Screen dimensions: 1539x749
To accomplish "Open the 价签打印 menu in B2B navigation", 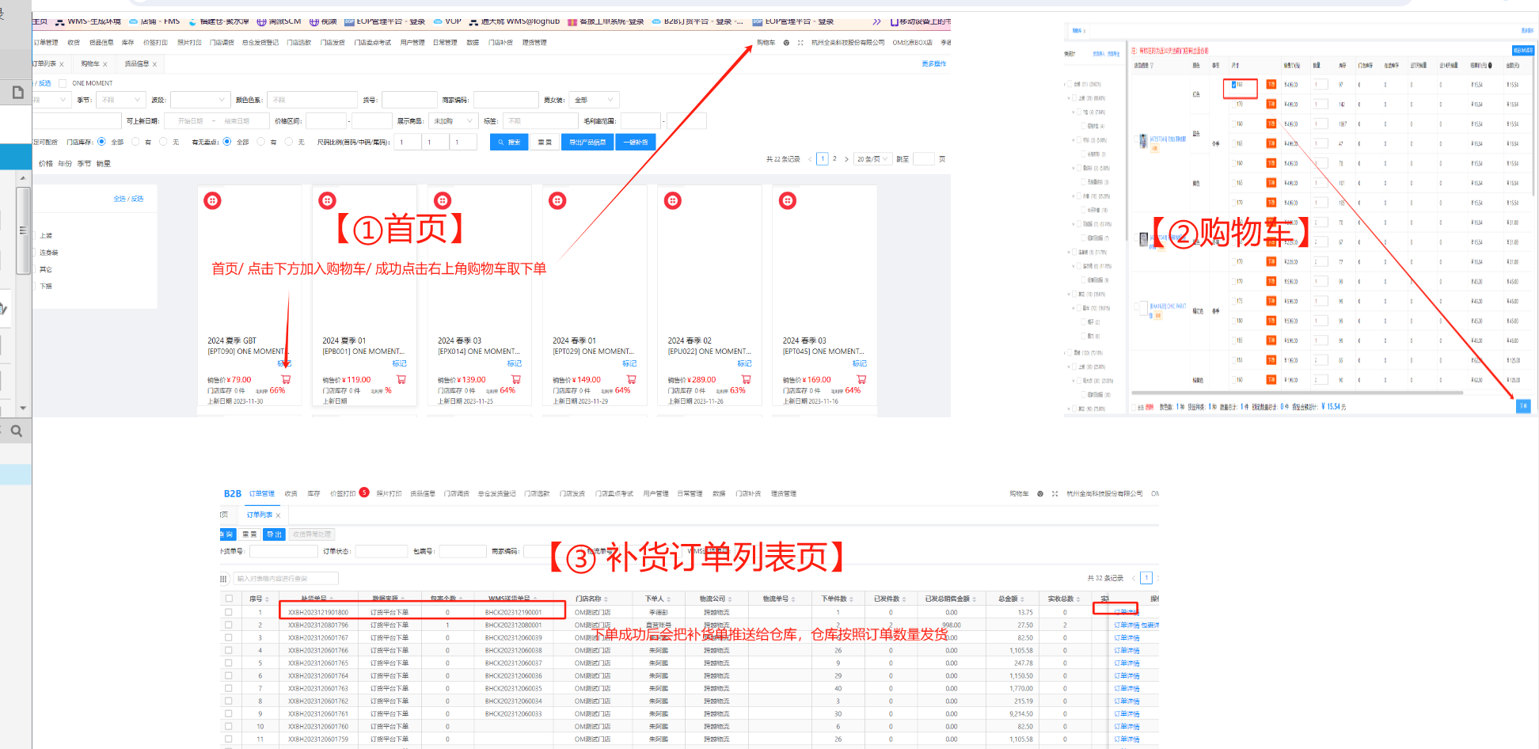I will 343,494.
